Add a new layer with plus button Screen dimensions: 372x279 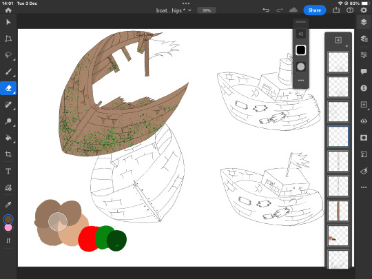tap(338, 40)
